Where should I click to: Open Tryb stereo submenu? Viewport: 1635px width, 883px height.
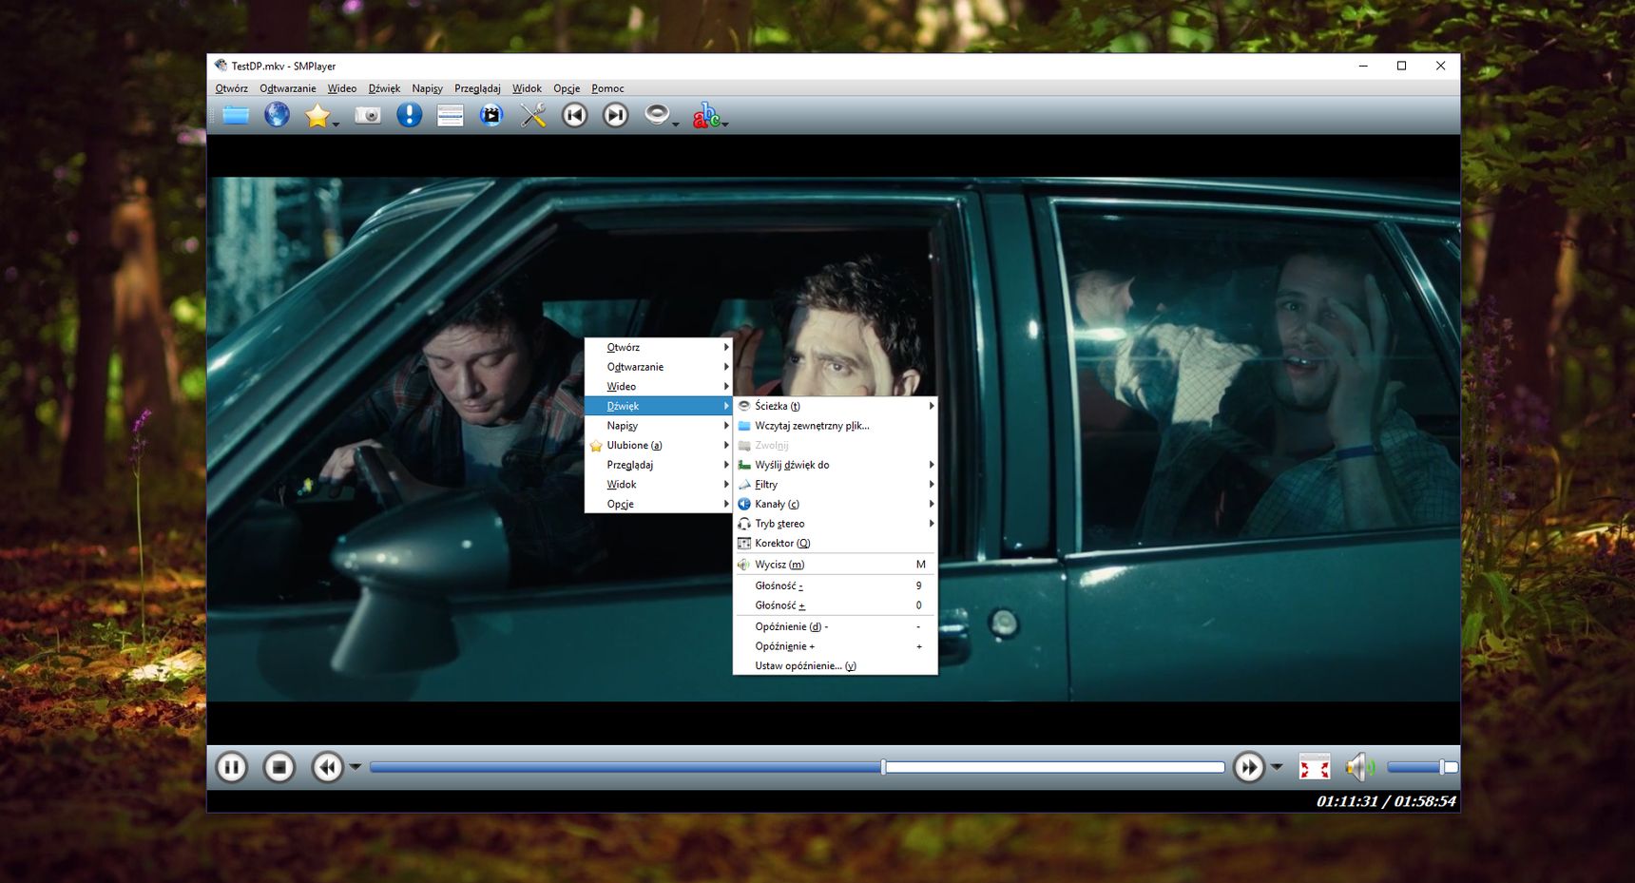[x=836, y=524]
